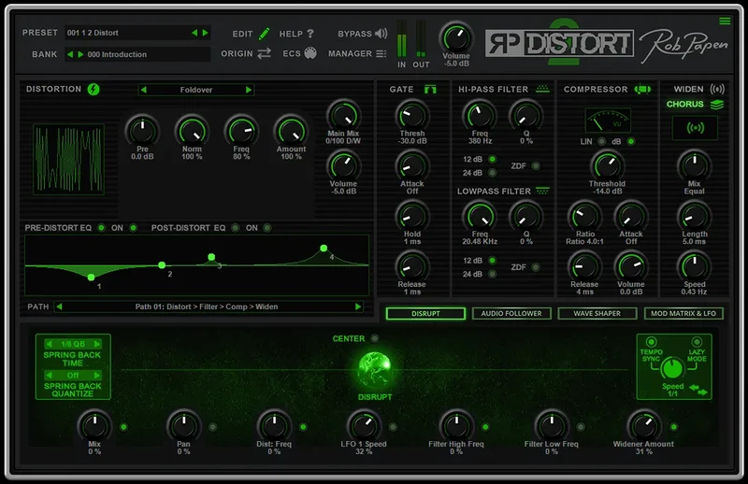Image resolution: width=748 pixels, height=484 pixels.
Task: Click the top Volume knob at -5.0 dB
Action: click(455, 38)
